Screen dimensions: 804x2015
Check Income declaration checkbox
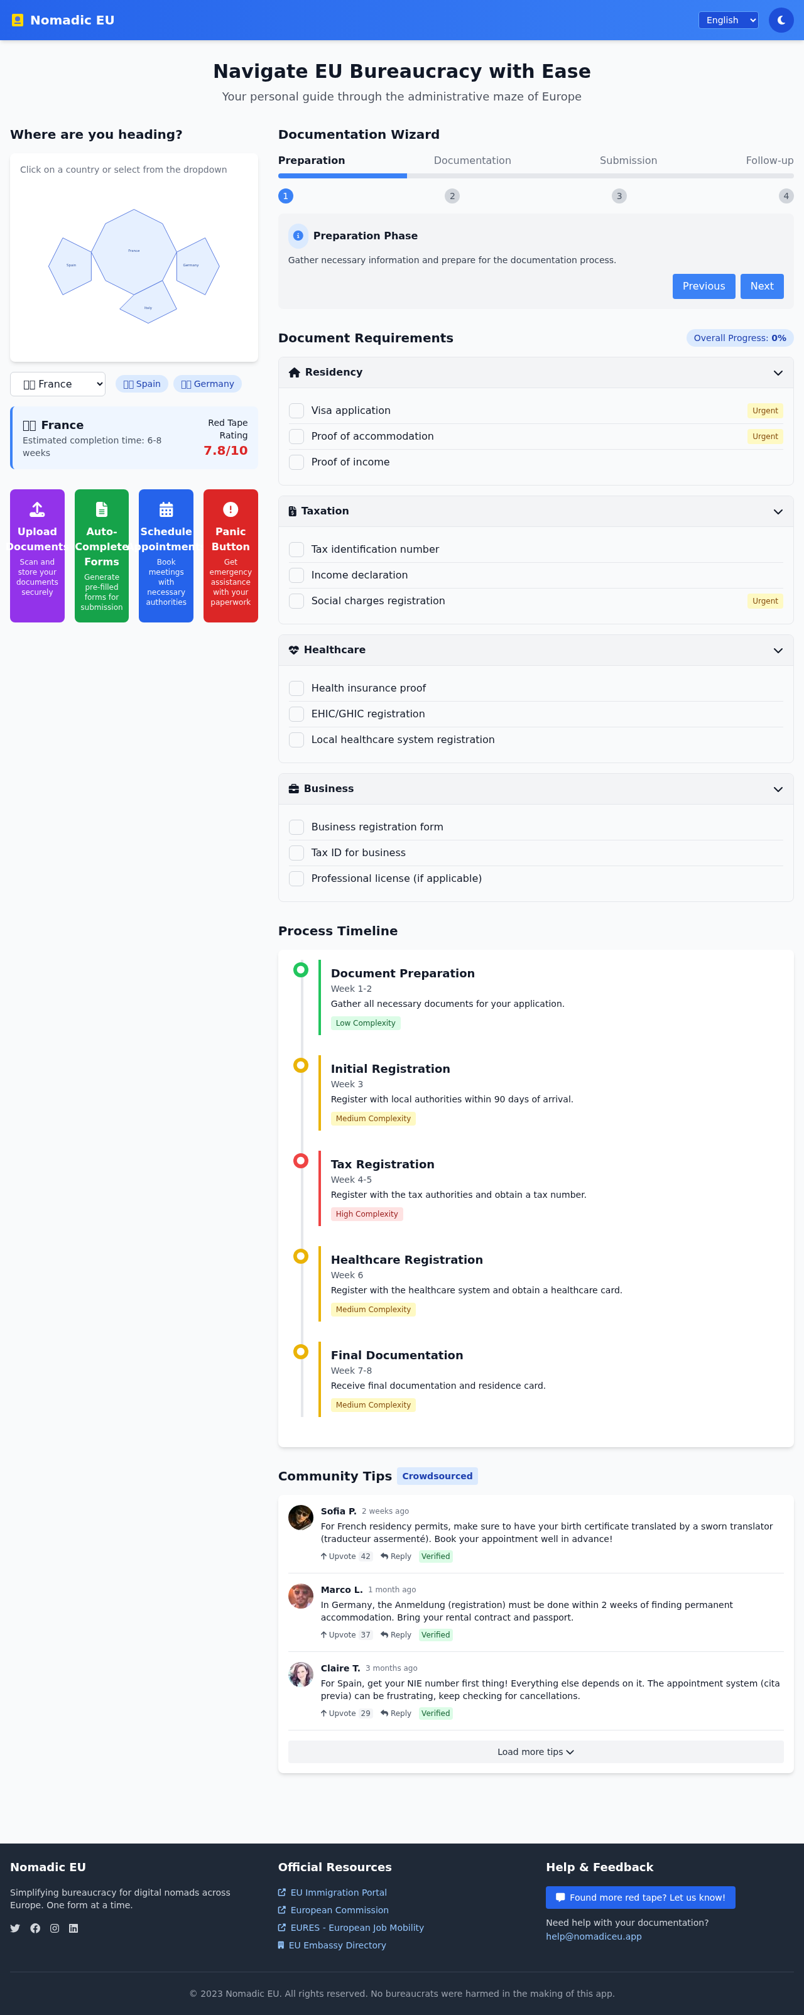(296, 576)
